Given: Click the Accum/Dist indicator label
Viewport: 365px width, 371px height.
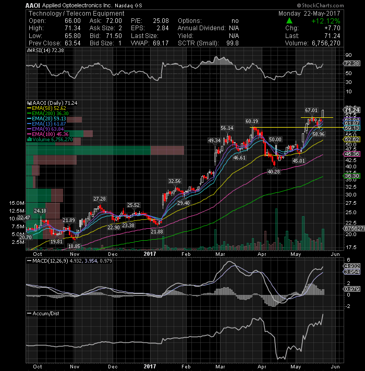Looking at the screenshot, I should [x=46, y=314].
